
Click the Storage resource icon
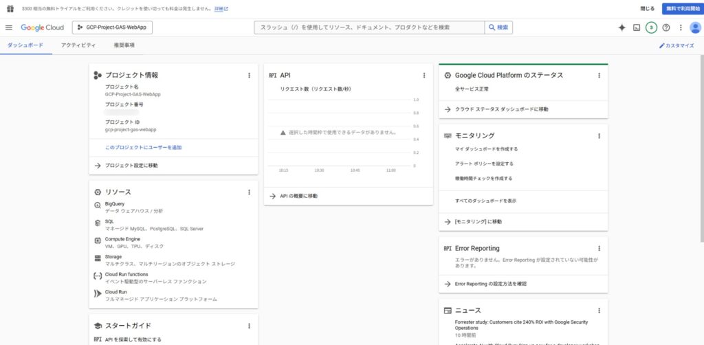(98, 258)
